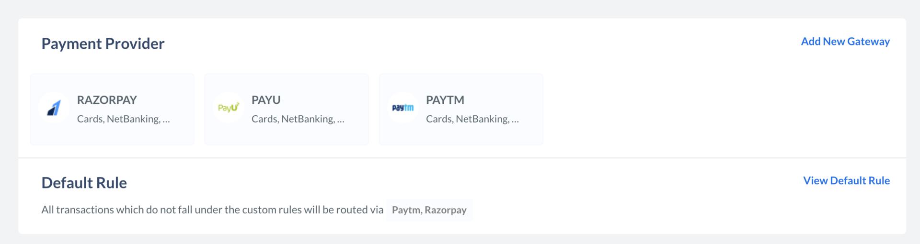Expand truncated ellipsis on PayU methods
The height and width of the screenshot is (244, 920).
coord(341,120)
